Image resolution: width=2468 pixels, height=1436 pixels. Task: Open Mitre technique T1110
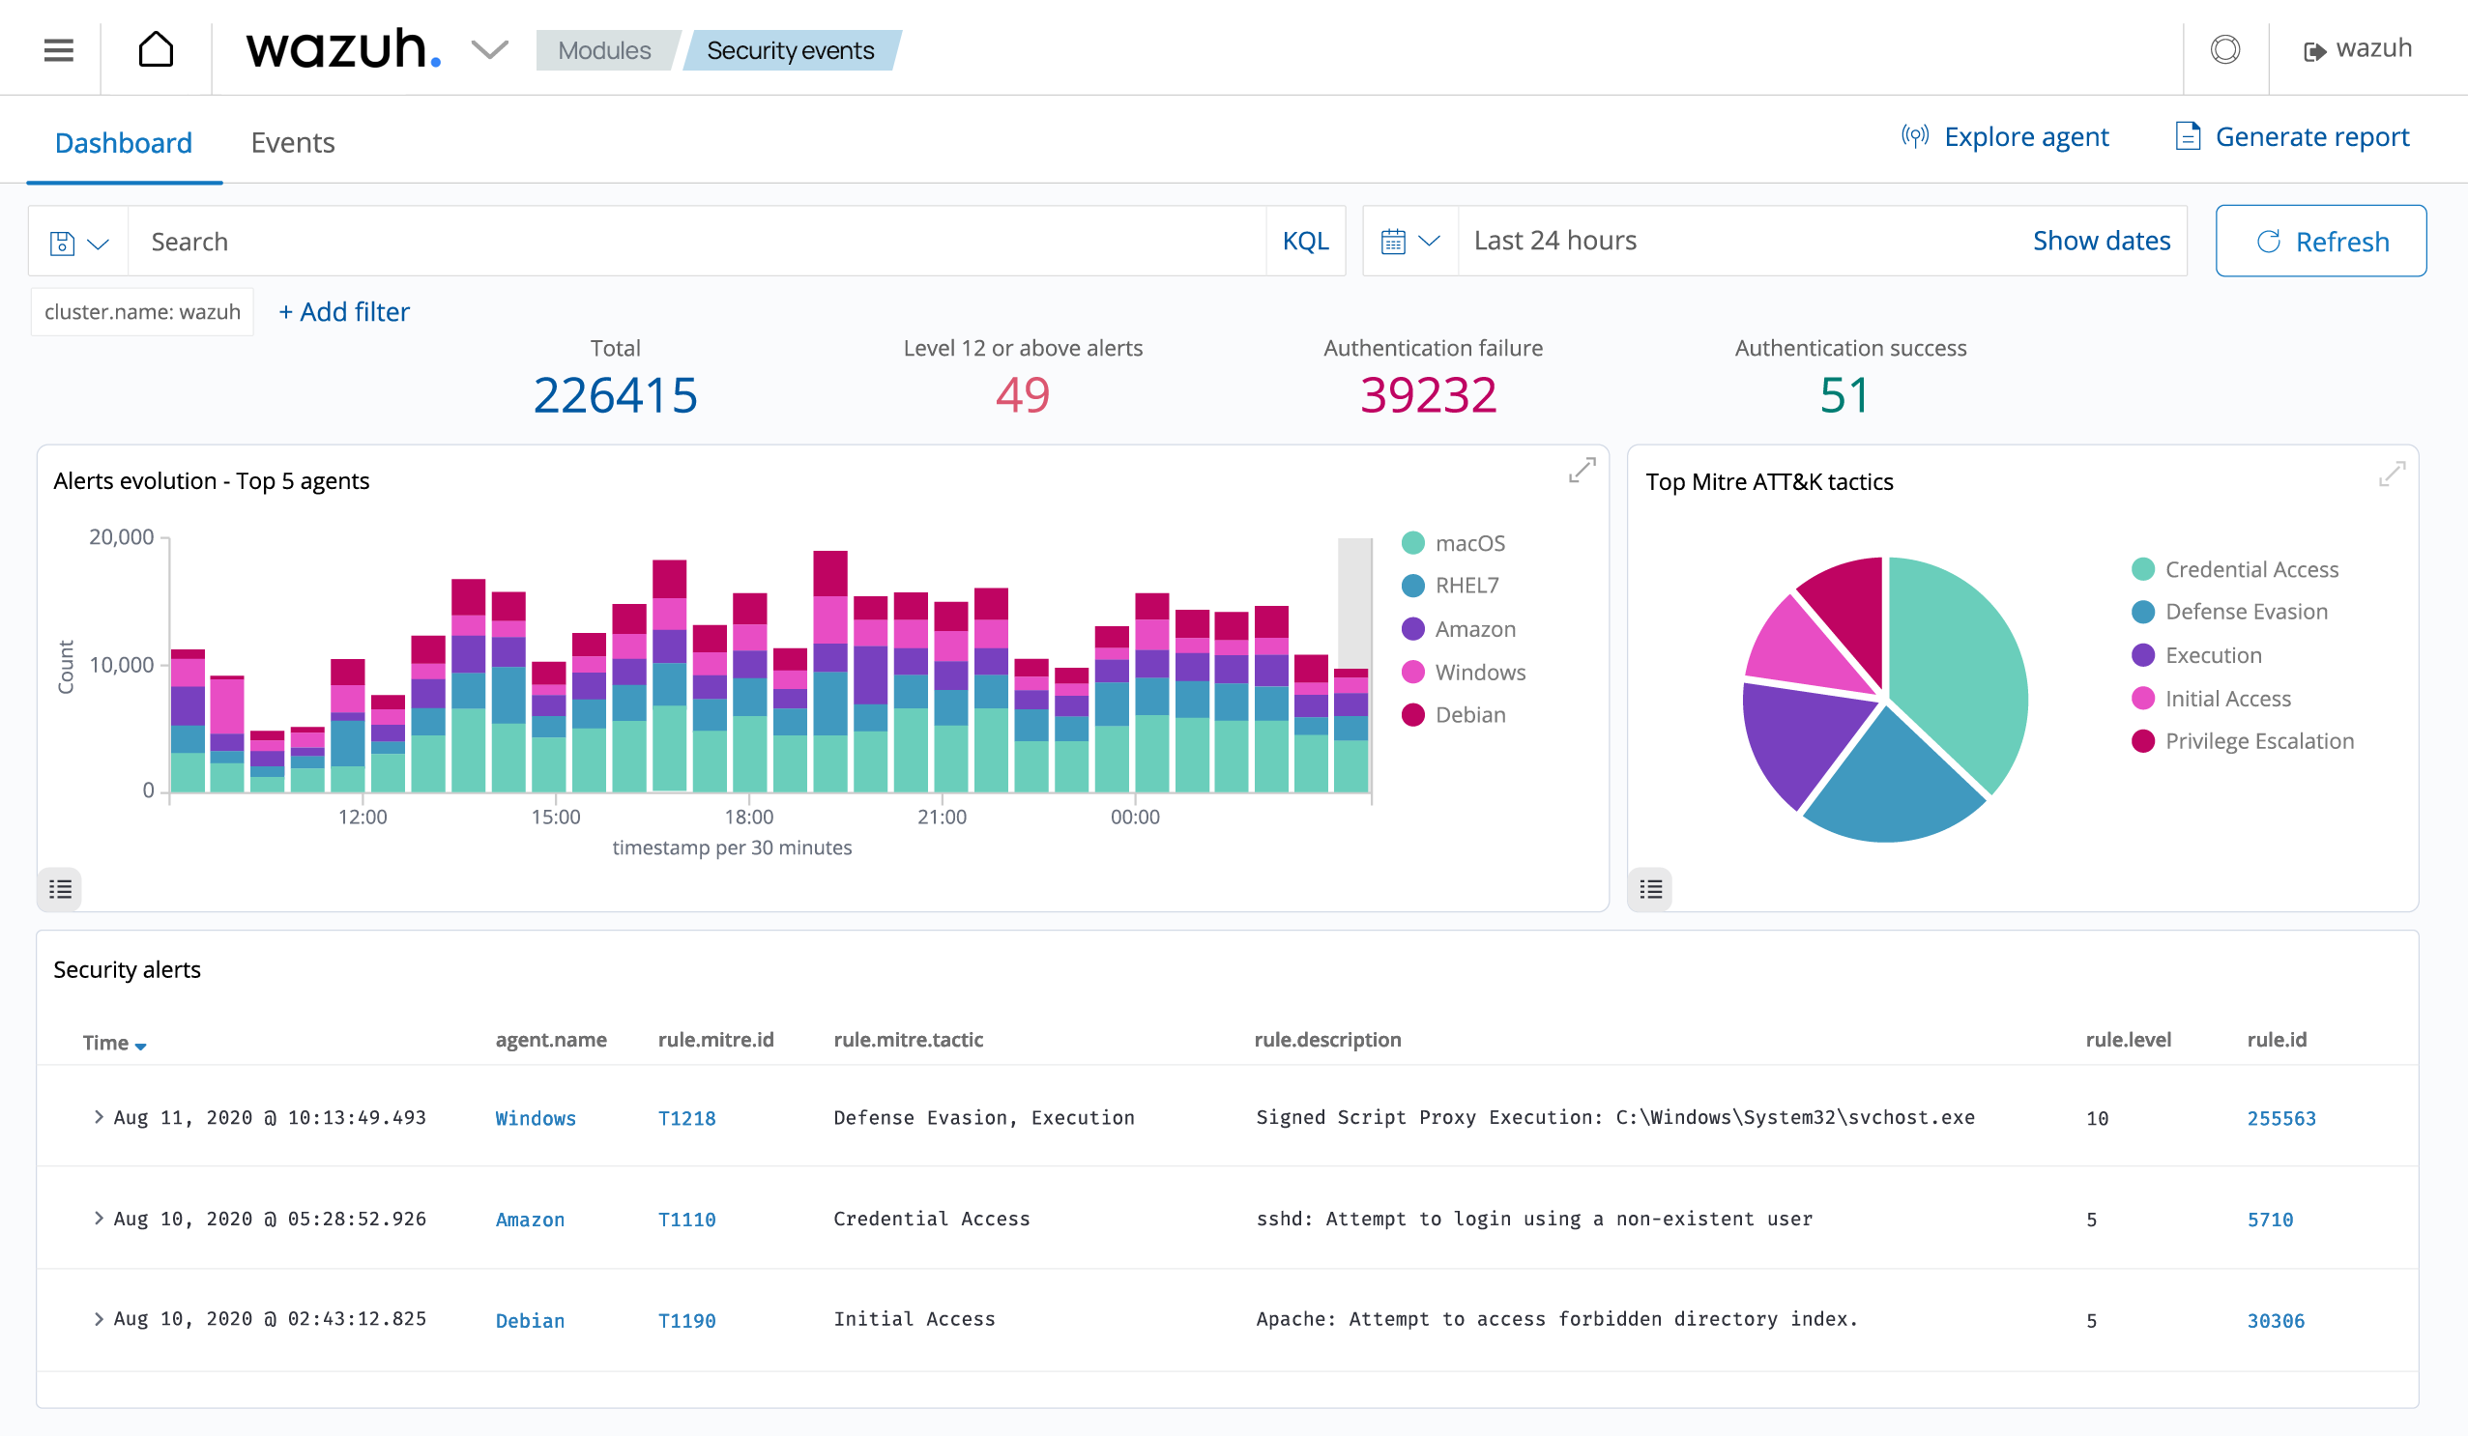[x=686, y=1221]
